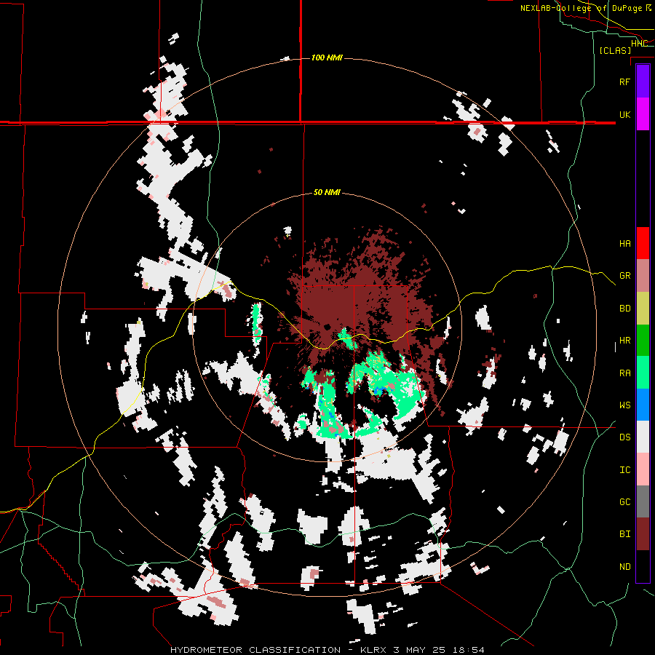Click the ND legend label

click(624, 567)
